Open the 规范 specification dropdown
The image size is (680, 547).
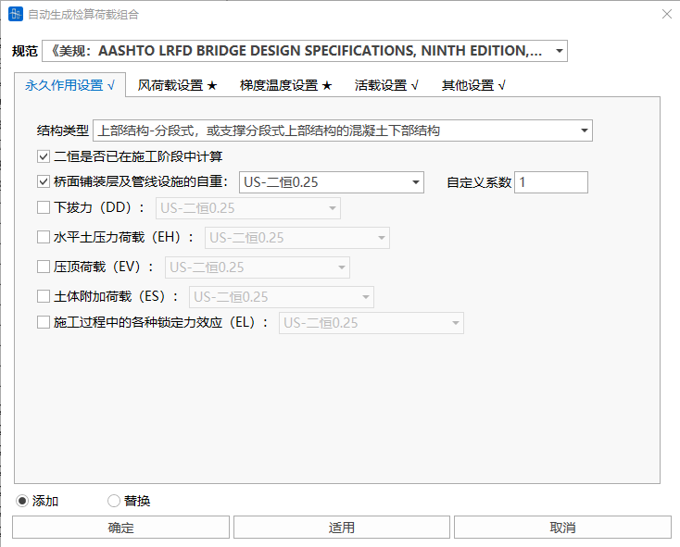point(305,51)
